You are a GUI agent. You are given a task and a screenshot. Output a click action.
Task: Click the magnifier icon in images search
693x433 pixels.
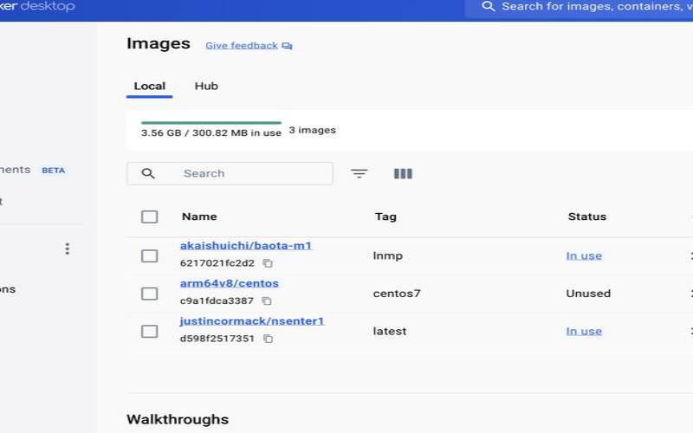148,173
